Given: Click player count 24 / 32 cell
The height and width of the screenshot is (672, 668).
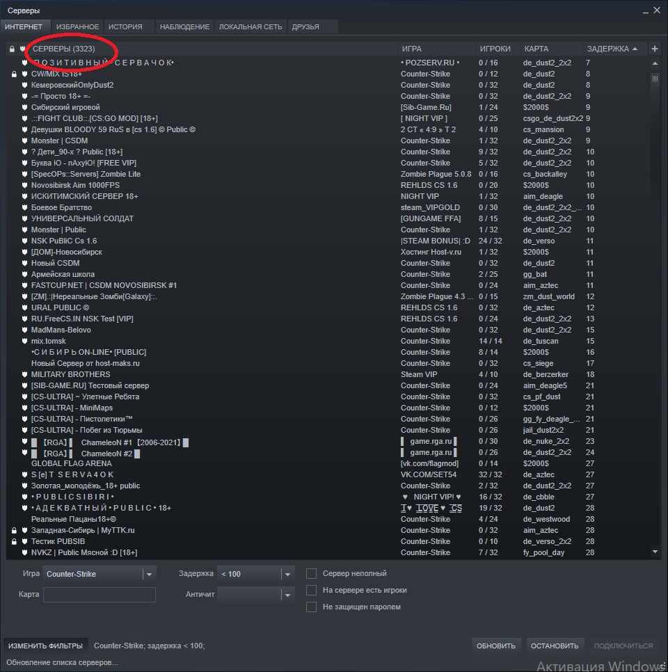Looking at the screenshot, I should [x=490, y=241].
